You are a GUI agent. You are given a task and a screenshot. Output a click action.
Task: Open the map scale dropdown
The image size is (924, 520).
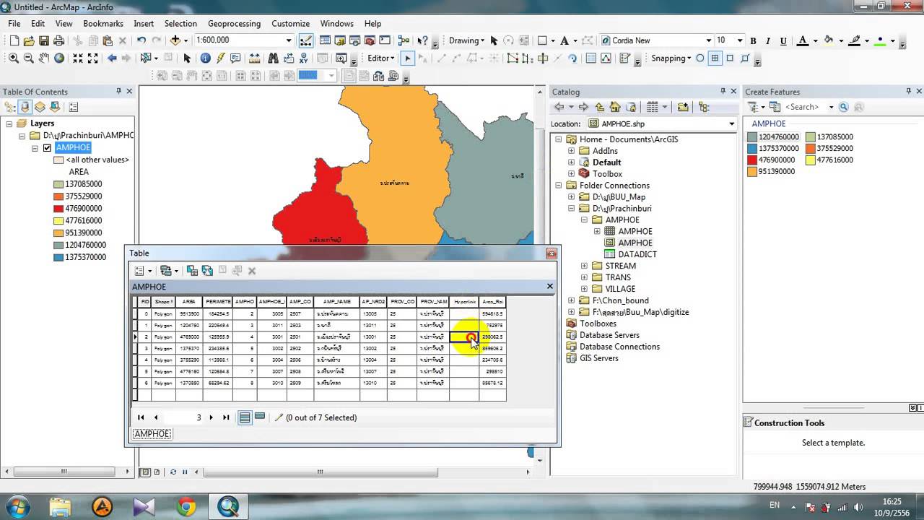pyautogui.click(x=289, y=40)
